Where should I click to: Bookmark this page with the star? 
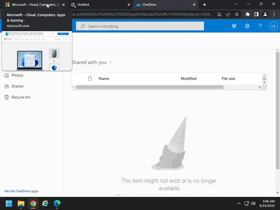click(237, 14)
